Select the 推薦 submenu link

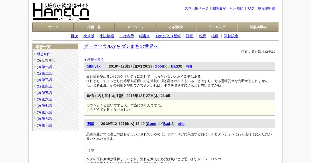(215, 36)
